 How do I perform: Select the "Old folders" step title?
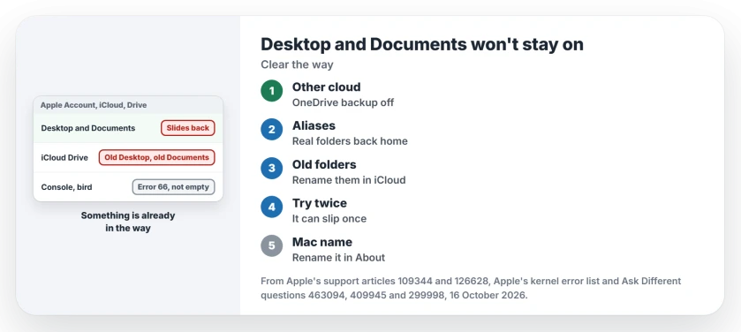coord(324,164)
